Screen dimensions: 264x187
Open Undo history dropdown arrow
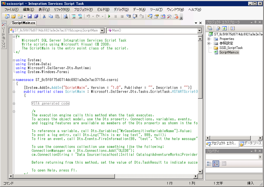coord(93,16)
